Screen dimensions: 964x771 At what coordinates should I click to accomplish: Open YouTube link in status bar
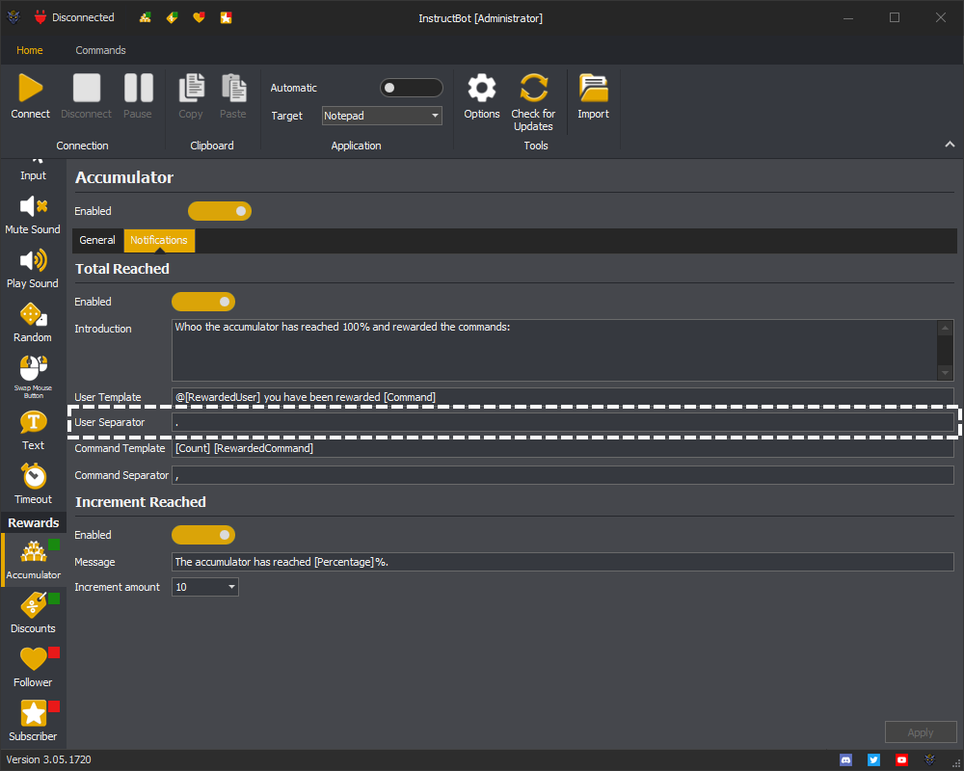[x=901, y=760]
